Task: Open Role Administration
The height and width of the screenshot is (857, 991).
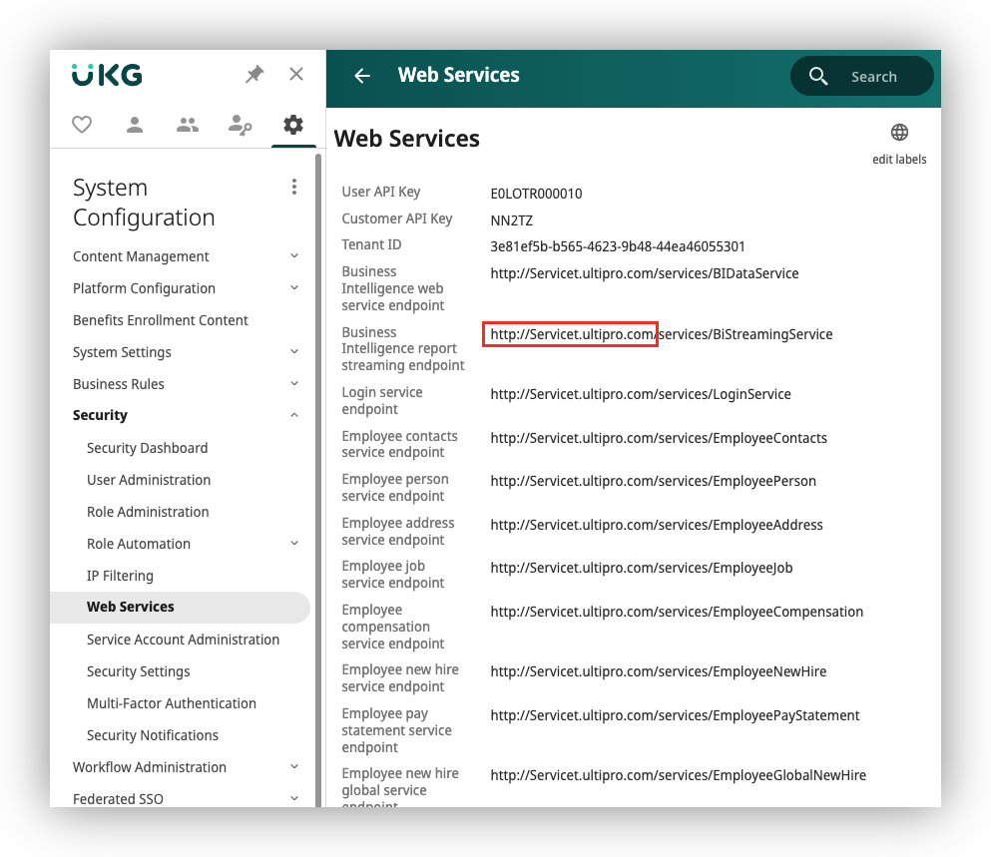Action: point(148,512)
